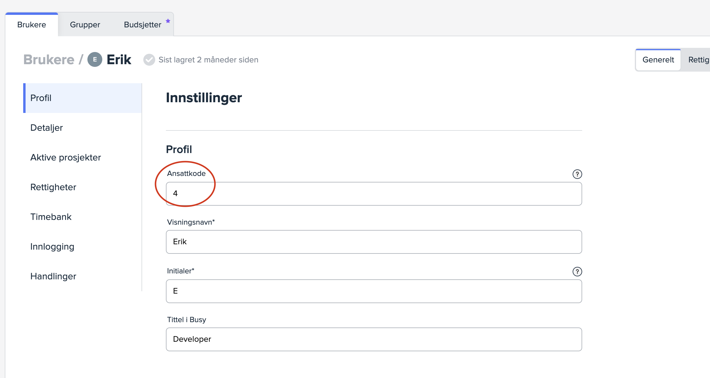Switch to the Rettigheter top-right tab
Image resolution: width=710 pixels, height=378 pixels.
coord(699,60)
